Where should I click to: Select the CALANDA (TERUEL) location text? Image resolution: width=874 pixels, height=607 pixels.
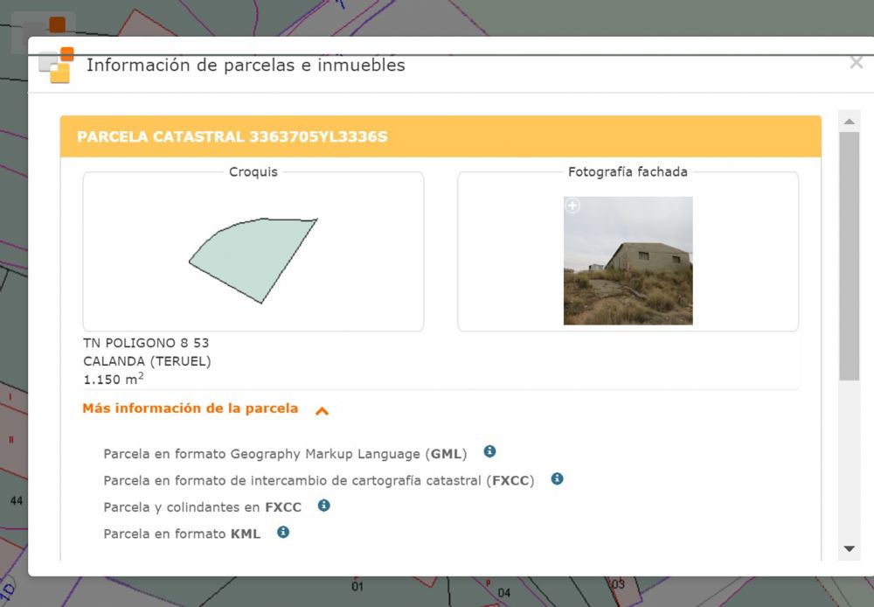click(147, 361)
